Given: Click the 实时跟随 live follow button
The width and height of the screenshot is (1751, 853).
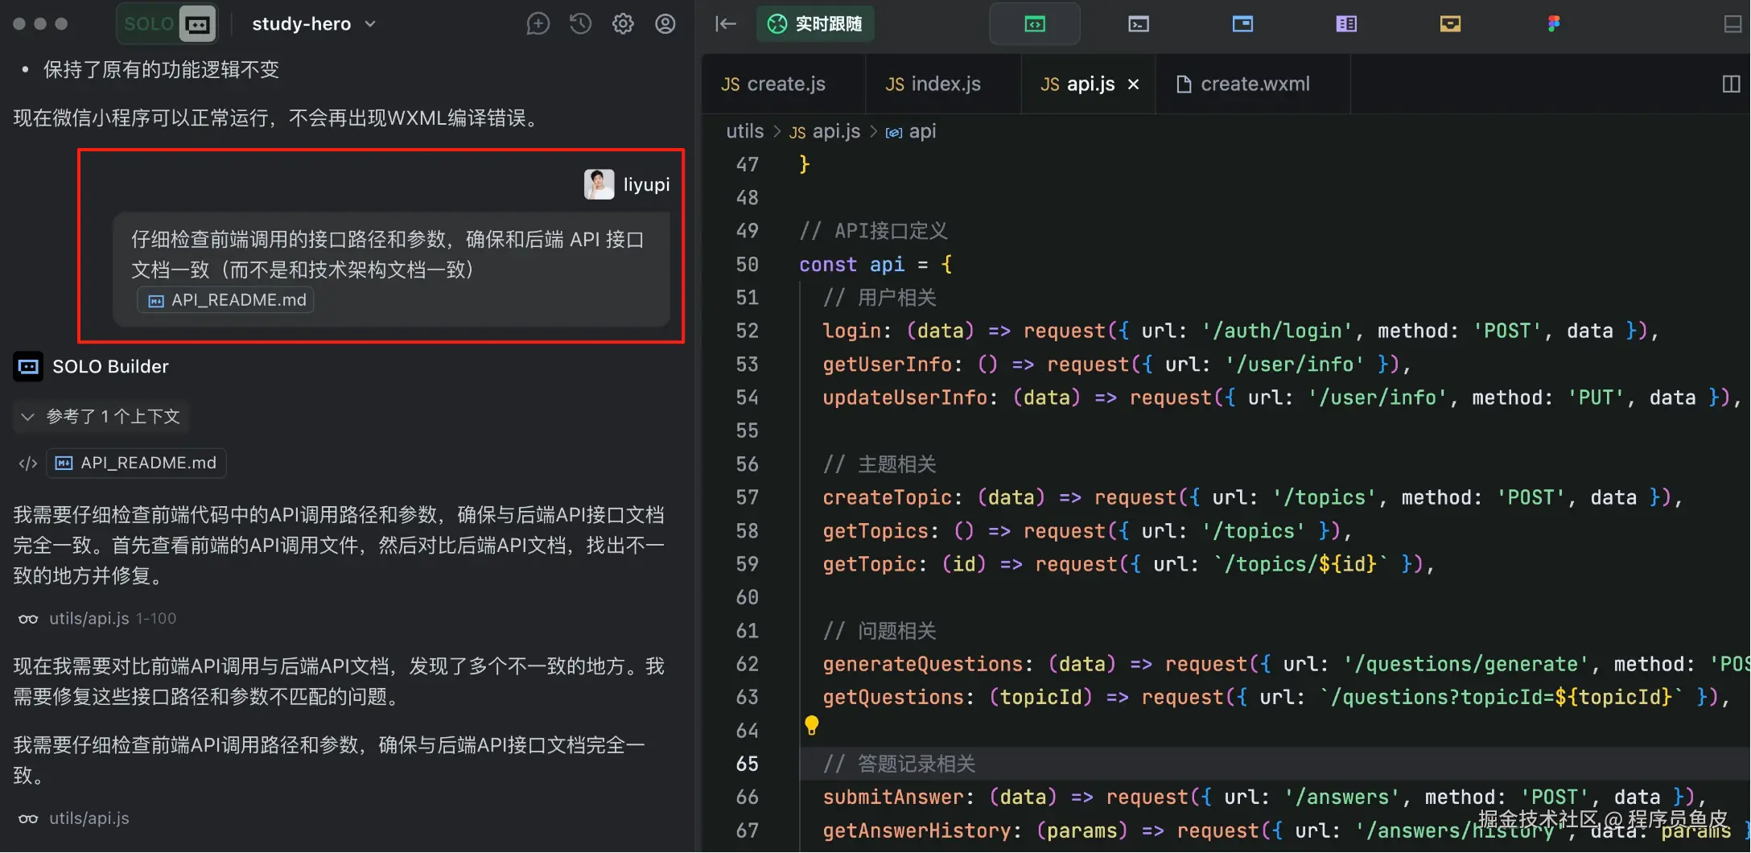Looking at the screenshot, I should coord(815,24).
